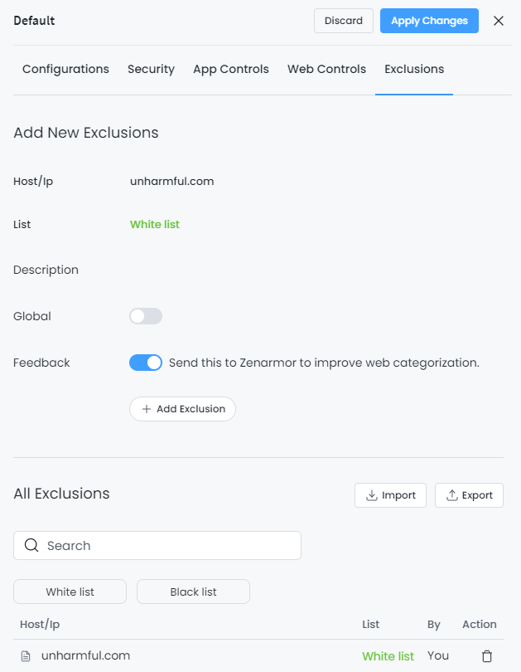Image resolution: width=521 pixels, height=672 pixels.
Task: Delete the unharmful.com exclusion via trash icon
Action: point(487,655)
